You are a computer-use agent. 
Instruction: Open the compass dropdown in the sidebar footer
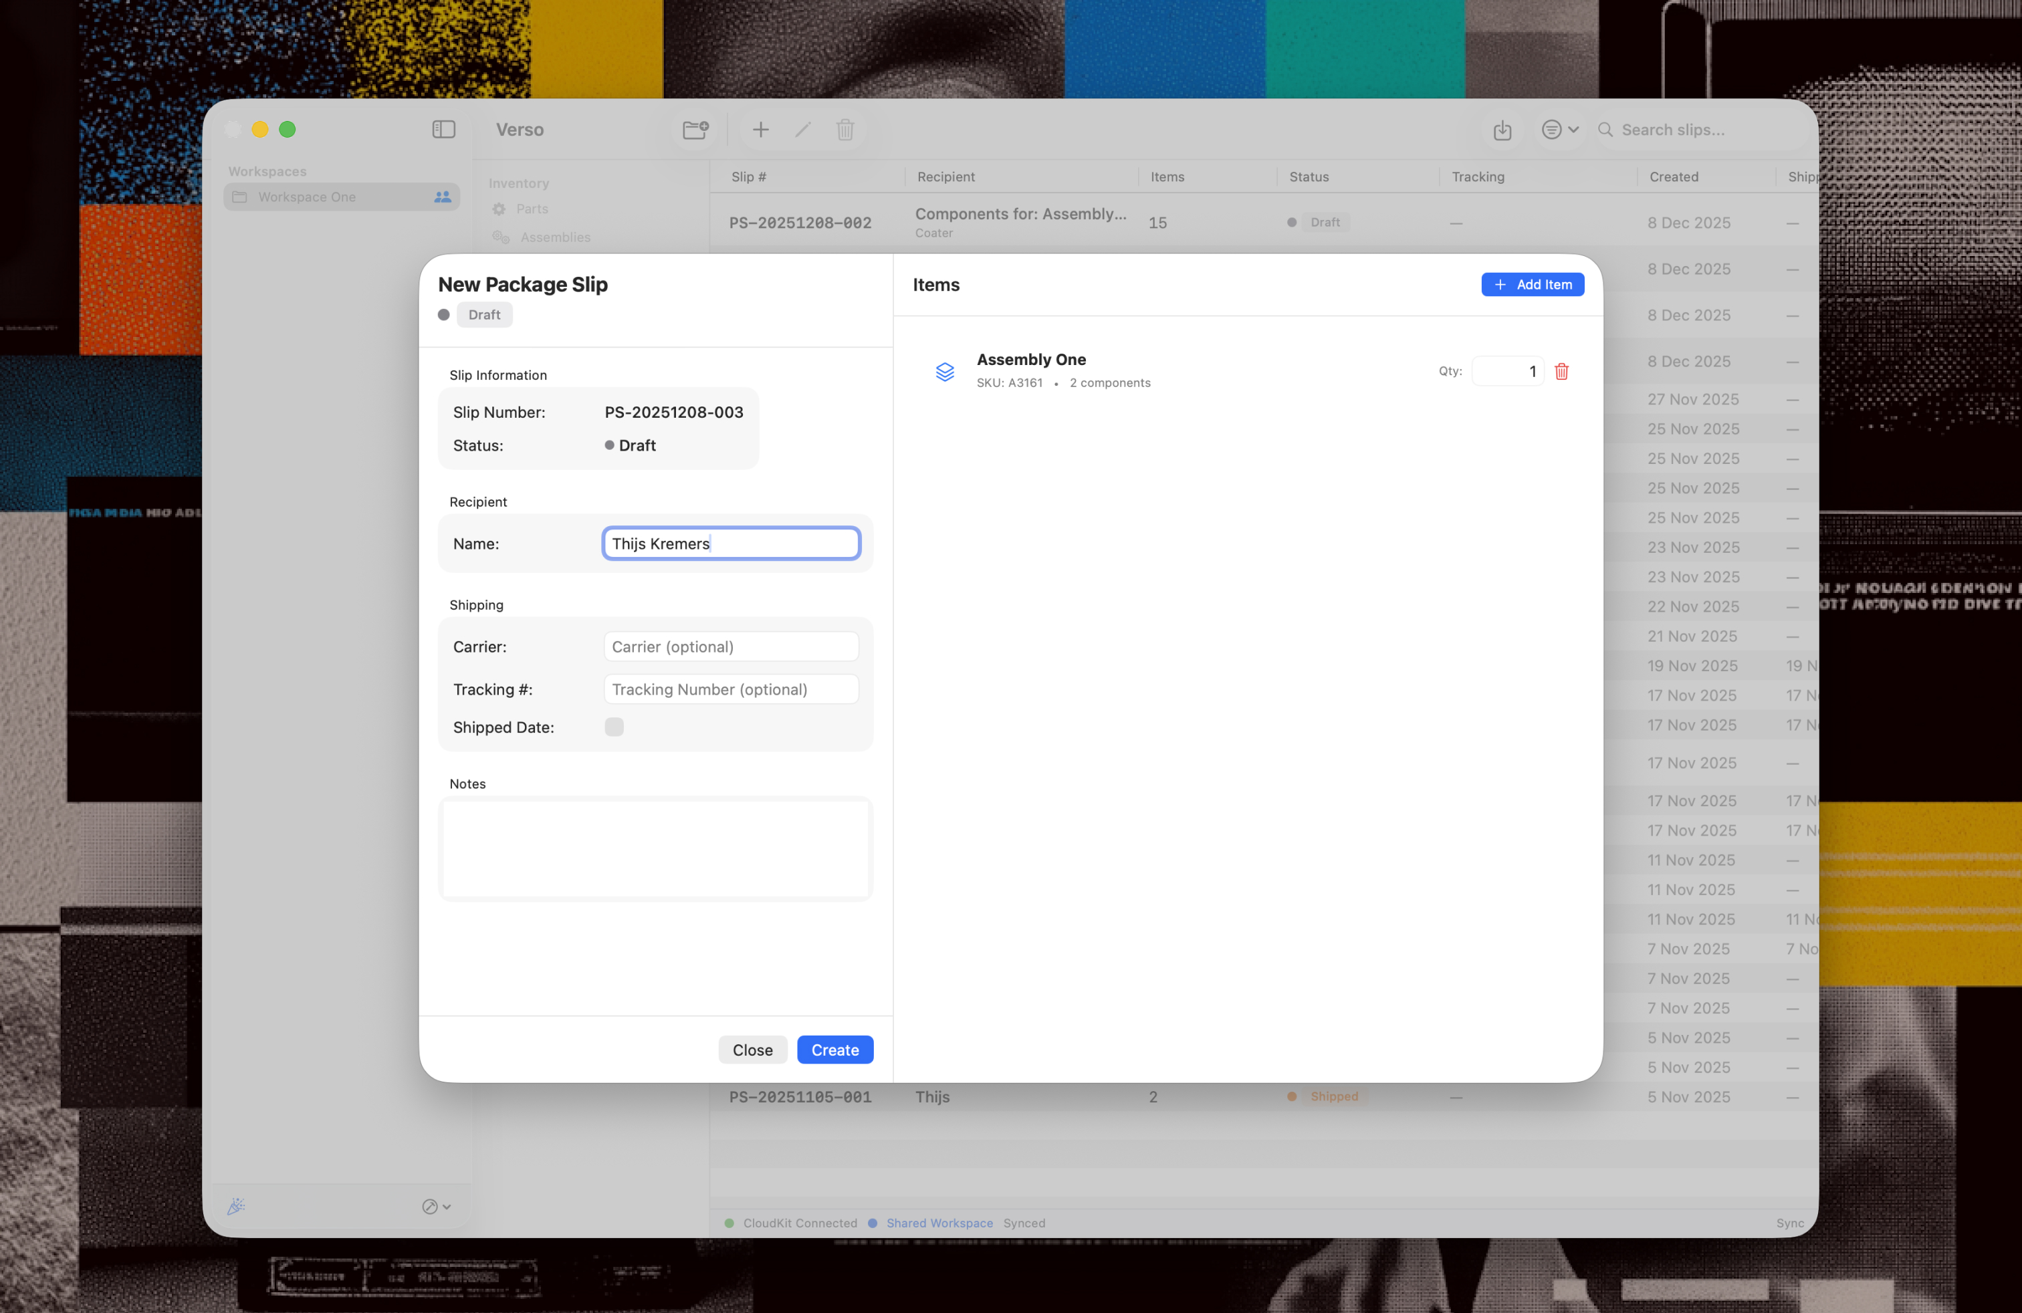(436, 1206)
